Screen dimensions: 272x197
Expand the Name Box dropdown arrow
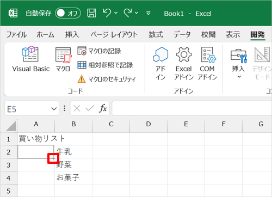pyautogui.click(x=54, y=109)
